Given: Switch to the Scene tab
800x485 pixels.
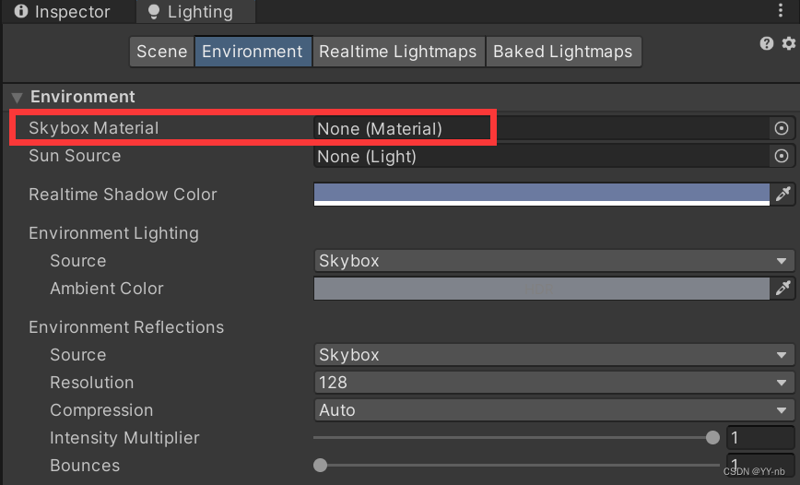Looking at the screenshot, I should coord(161,52).
